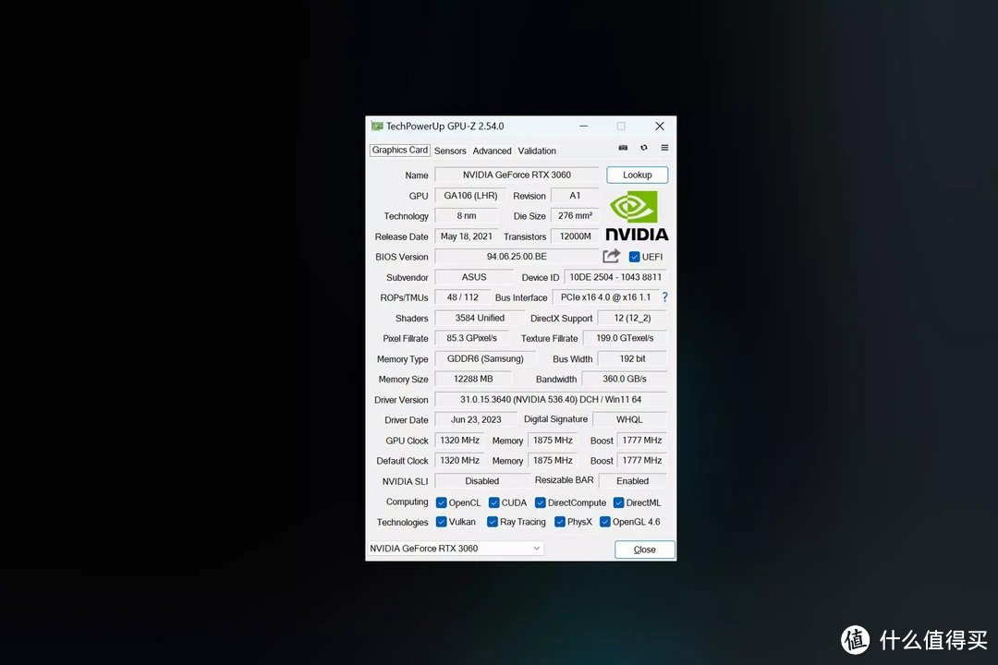Click the GPU-Z title bar app icon

pyautogui.click(x=377, y=126)
